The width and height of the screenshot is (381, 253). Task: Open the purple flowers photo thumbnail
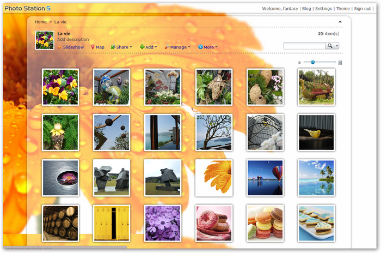163,224
